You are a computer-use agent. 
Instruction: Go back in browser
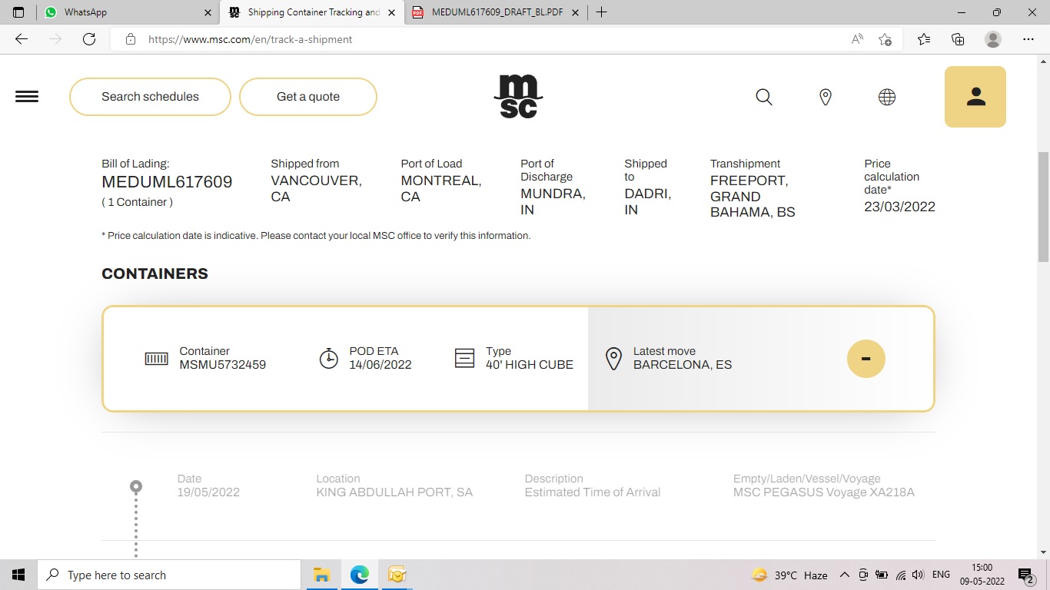pos(22,39)
